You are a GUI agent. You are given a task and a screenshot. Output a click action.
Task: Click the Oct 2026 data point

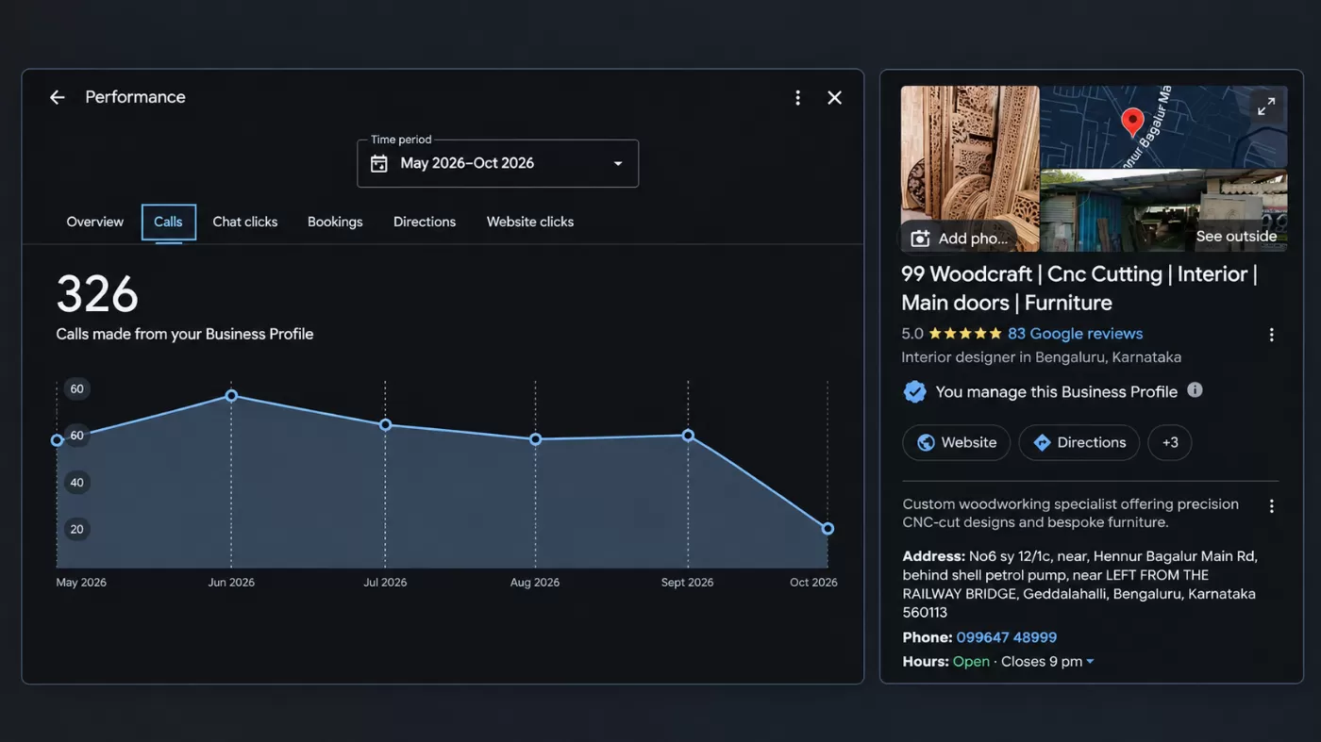(828, 529)
